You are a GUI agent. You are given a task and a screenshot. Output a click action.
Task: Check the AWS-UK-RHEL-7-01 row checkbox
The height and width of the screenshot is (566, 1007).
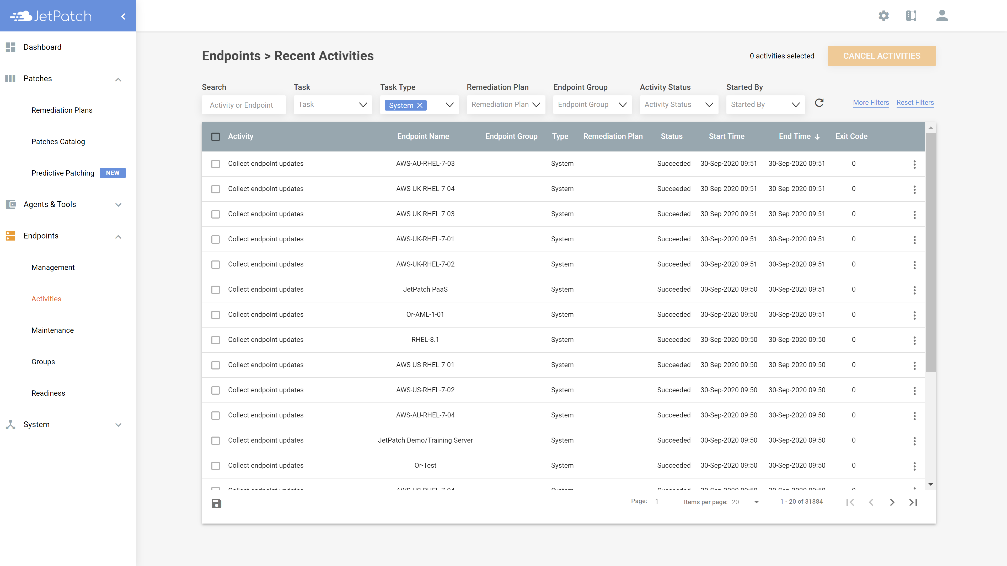[215, 240]
